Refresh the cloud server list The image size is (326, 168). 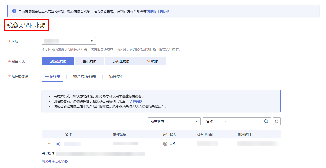coord(277,121)
